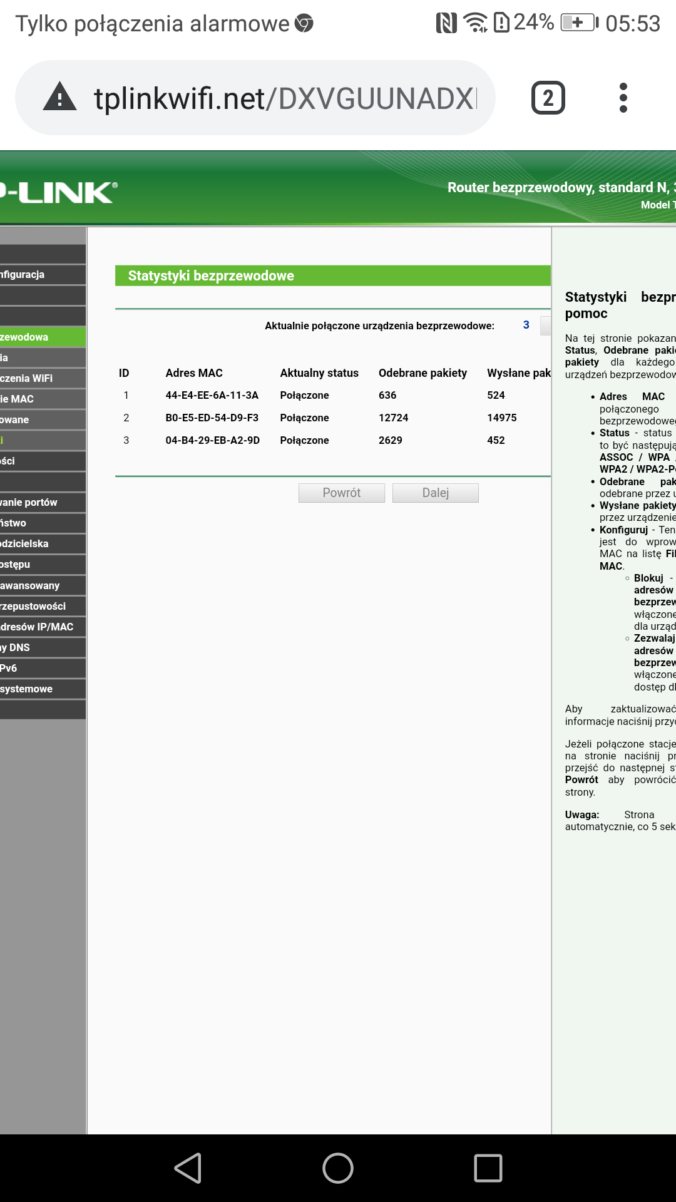Click the 'ia' sidebar submenu item
676x1202 pixels.
43,357
